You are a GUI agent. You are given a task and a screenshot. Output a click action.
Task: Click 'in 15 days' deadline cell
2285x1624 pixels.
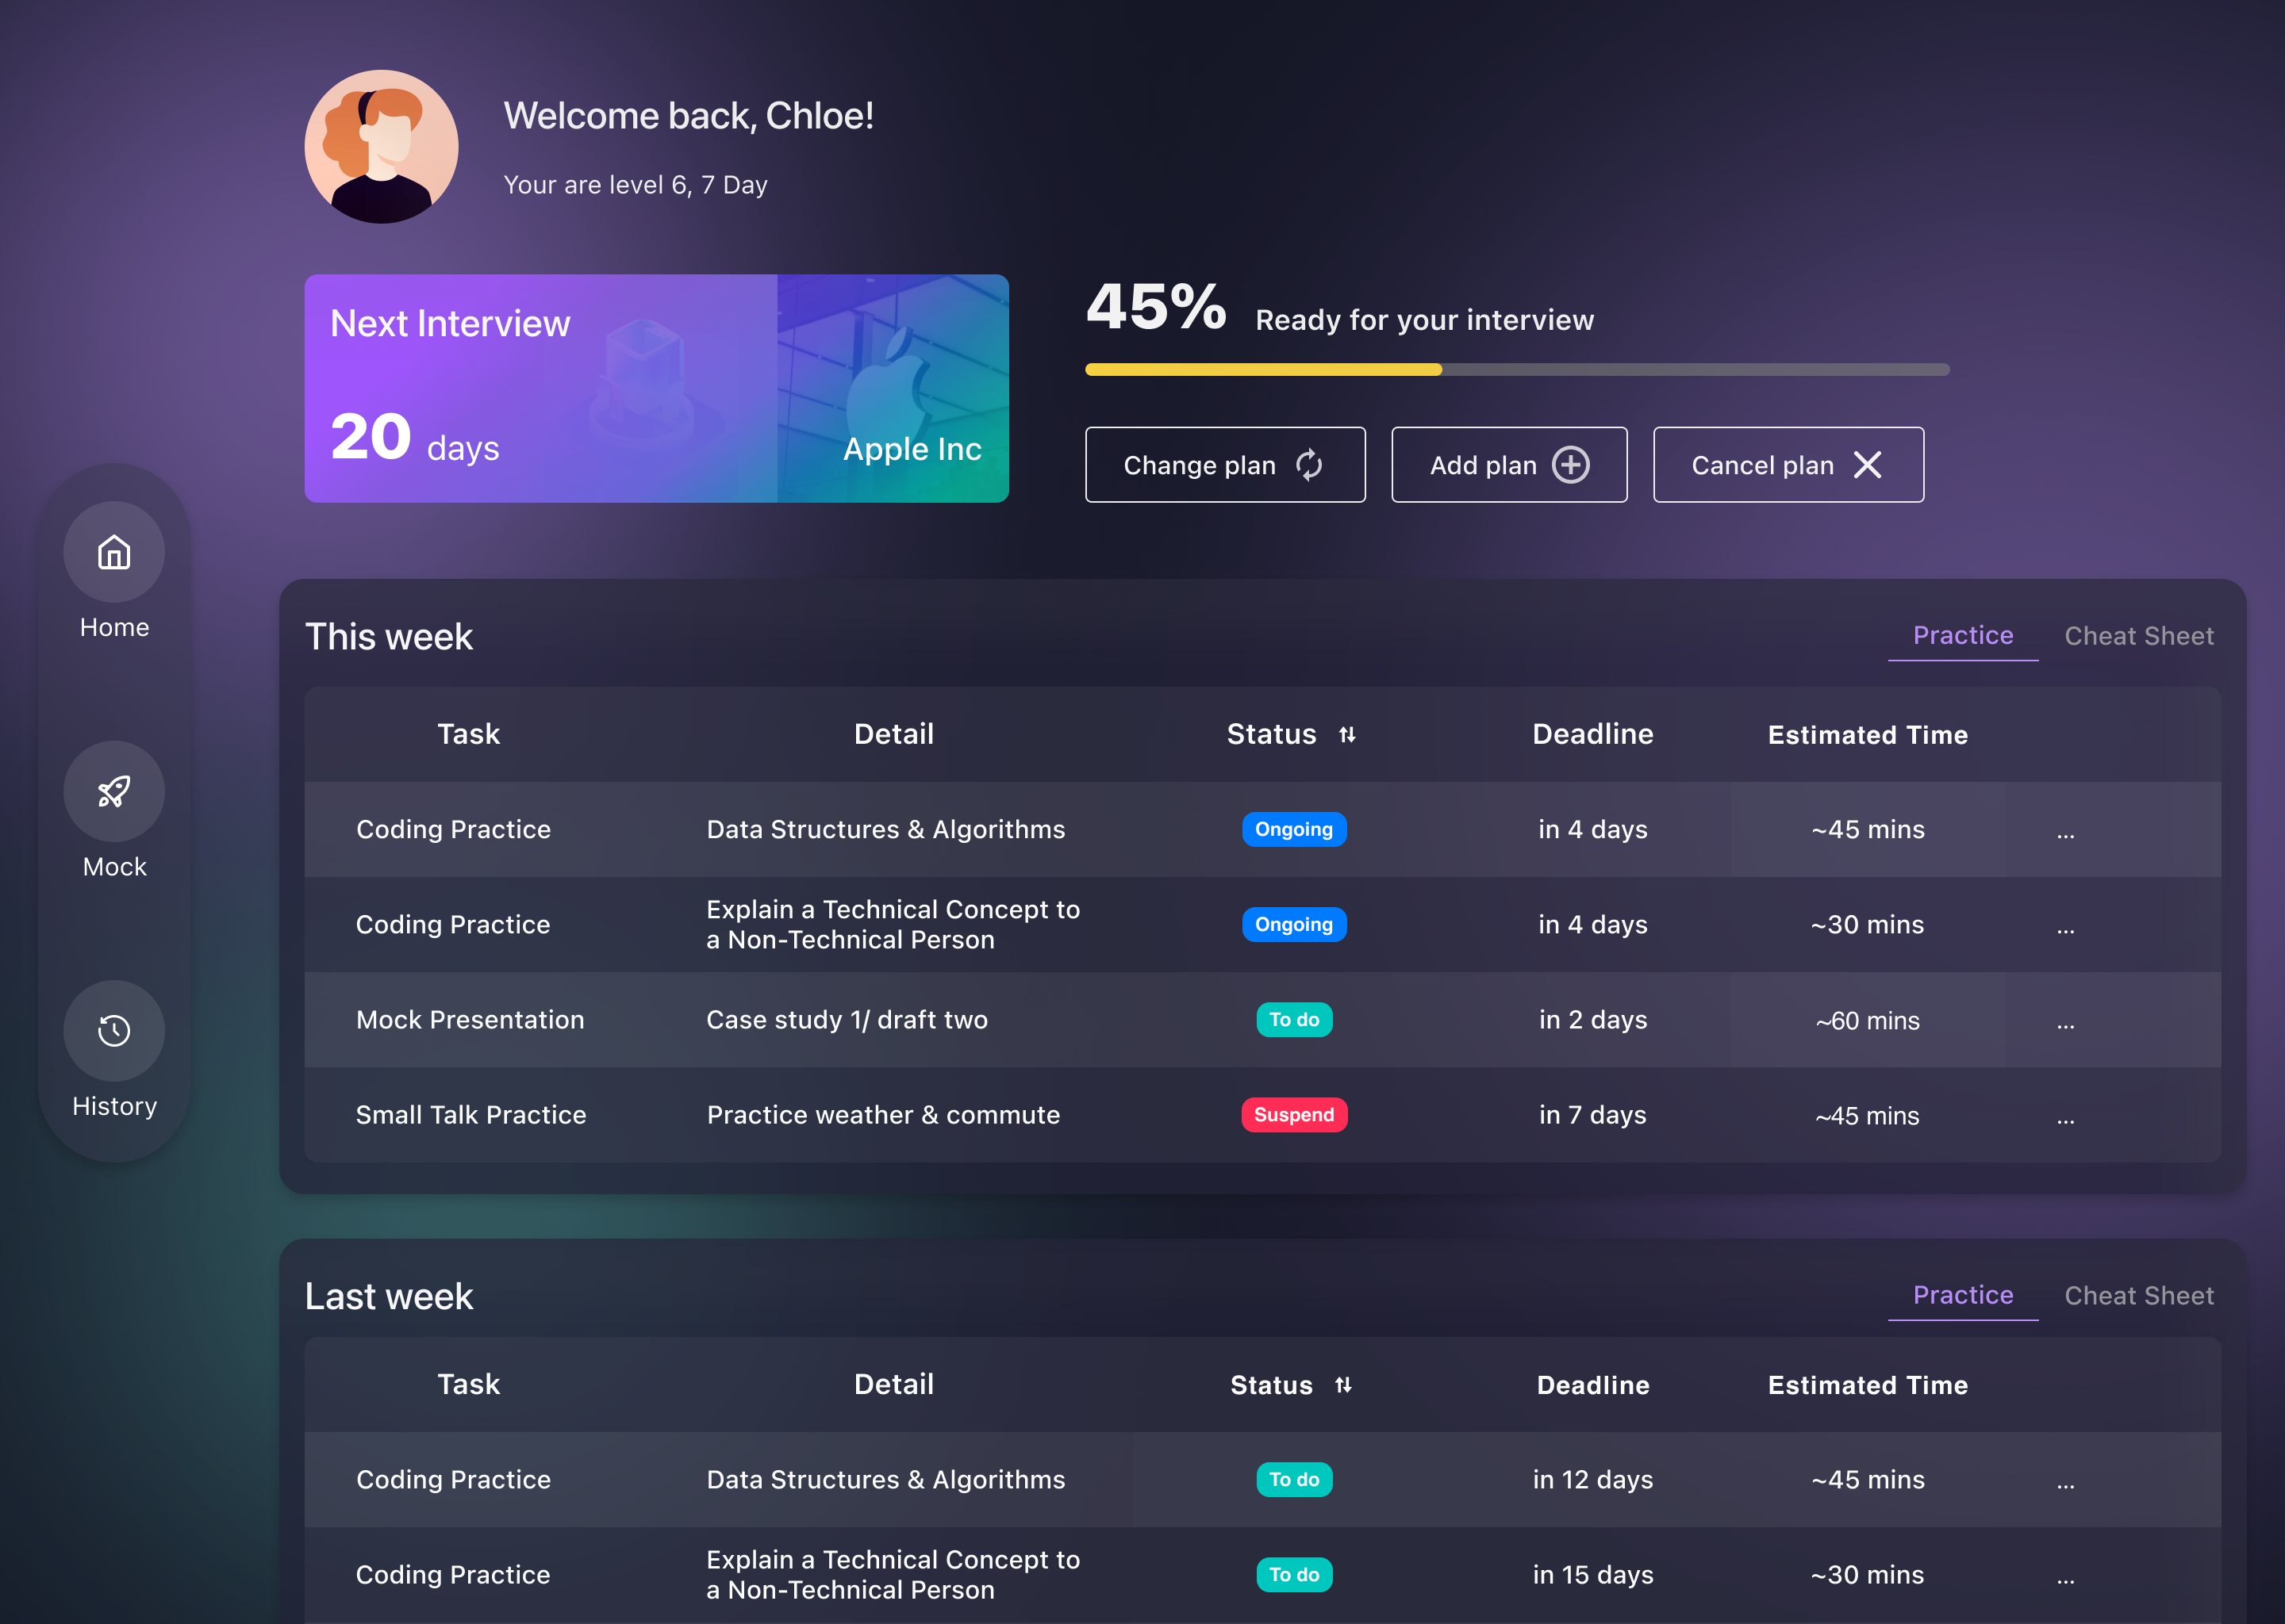[1592, 1575]
